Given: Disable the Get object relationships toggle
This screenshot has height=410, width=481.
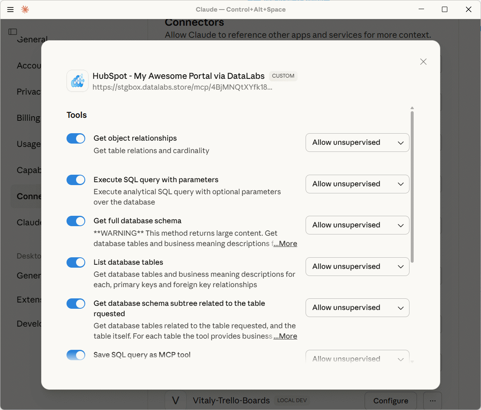Looking at the screenshot, I should (76, 139).
